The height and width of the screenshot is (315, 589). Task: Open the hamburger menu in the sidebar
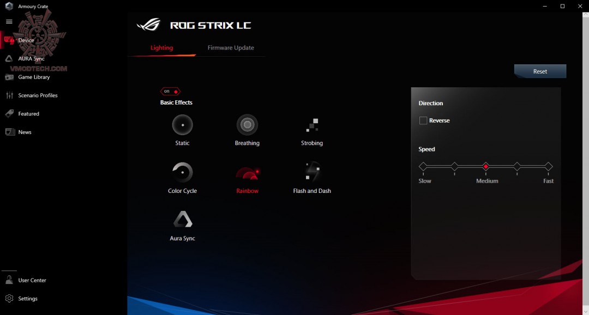(9, 22)
